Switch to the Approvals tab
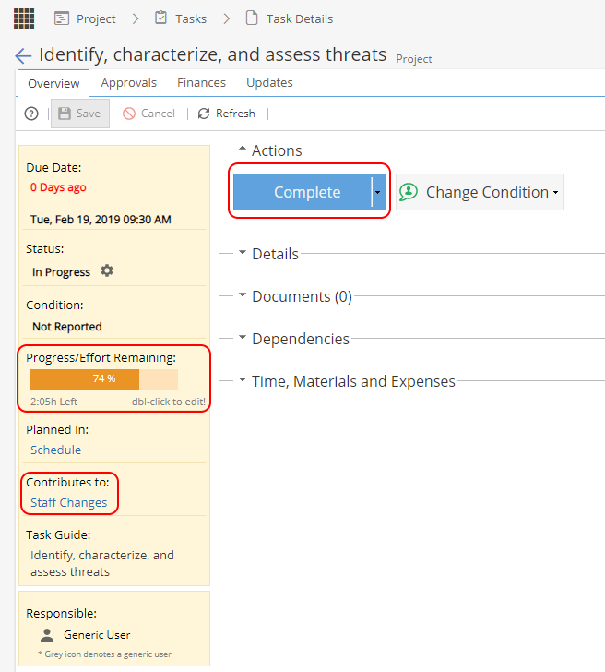Image resolution: width=605 pixels, height=672 pixels. coord(129,83)
